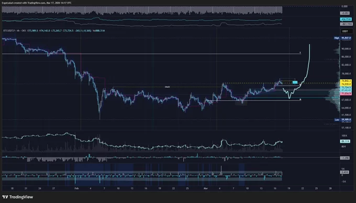356x203 pixels.
Task: Click the 80K scale label
Action: [344, 146]
